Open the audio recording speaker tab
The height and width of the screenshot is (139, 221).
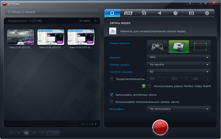(x=160, y=13)
